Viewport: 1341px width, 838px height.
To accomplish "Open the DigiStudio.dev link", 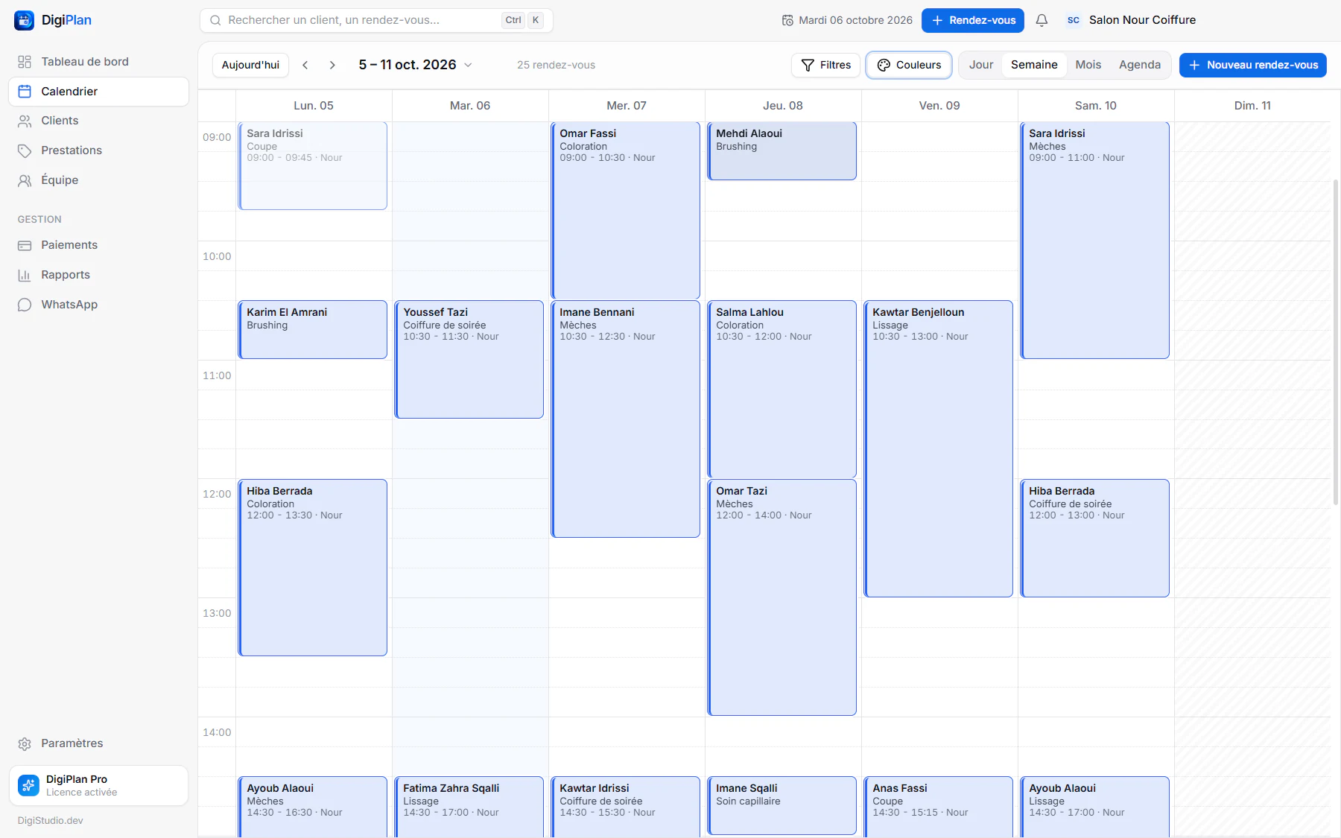I will click(x=51, y=820).
